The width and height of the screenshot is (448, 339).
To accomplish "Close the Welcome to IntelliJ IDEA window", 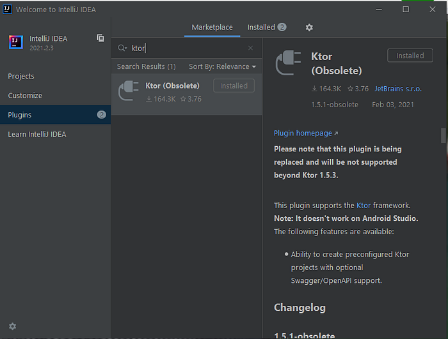I will coord(432,10).
